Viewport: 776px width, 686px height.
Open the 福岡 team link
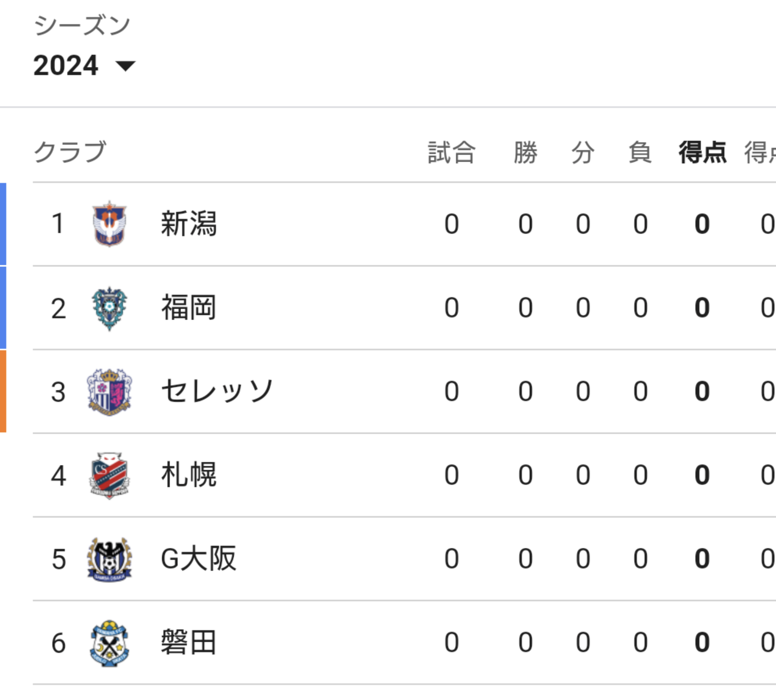click(x=189, y=308)
